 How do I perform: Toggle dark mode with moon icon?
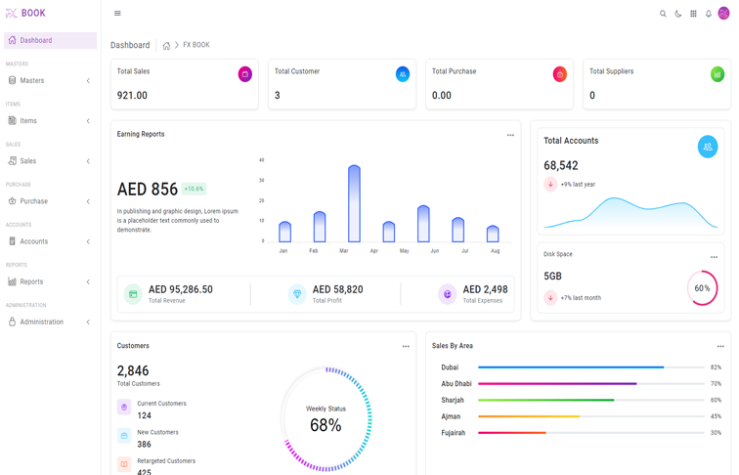[x=678, y=14]
